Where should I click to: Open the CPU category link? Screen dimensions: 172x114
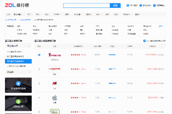pos(97,26)
